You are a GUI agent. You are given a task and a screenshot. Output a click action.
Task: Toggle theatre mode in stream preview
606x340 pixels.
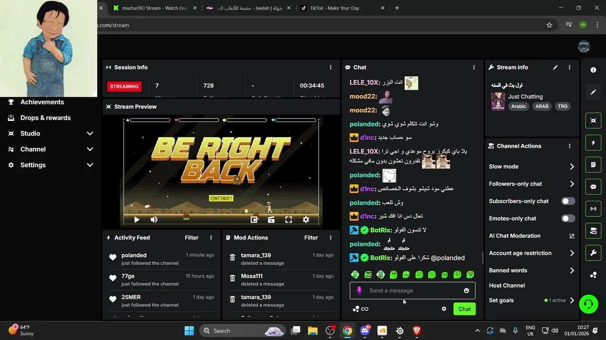(271, 220)
